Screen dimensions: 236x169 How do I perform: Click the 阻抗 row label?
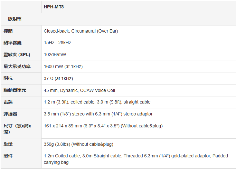pyautogui.click(x=8, y=78)
